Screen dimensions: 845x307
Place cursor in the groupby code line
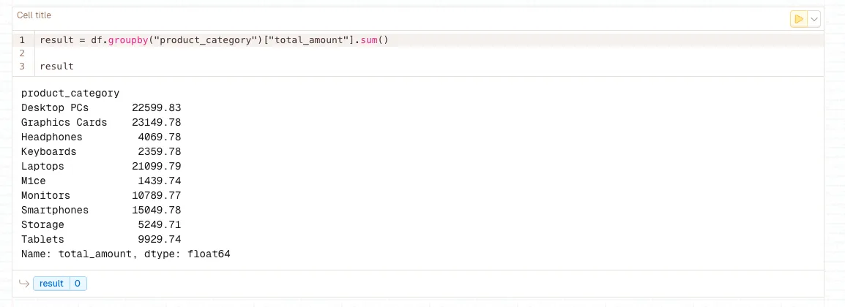[x=213, y=40]
